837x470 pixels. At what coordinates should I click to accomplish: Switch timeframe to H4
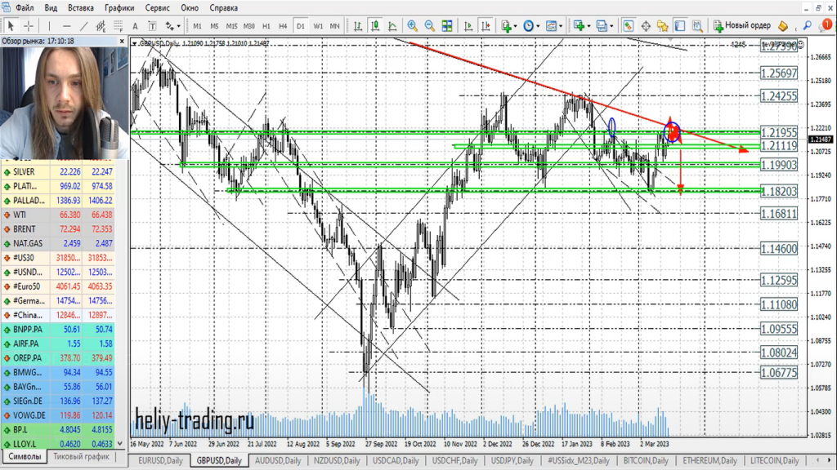click(283, 26)
